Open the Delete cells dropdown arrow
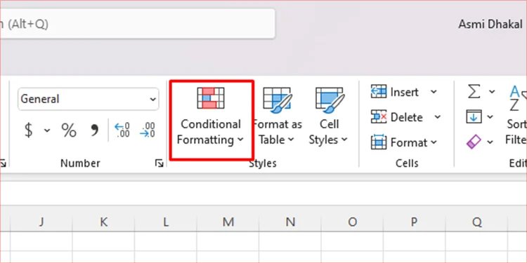This screenshot has height=263, width=527. coord(437,116)
